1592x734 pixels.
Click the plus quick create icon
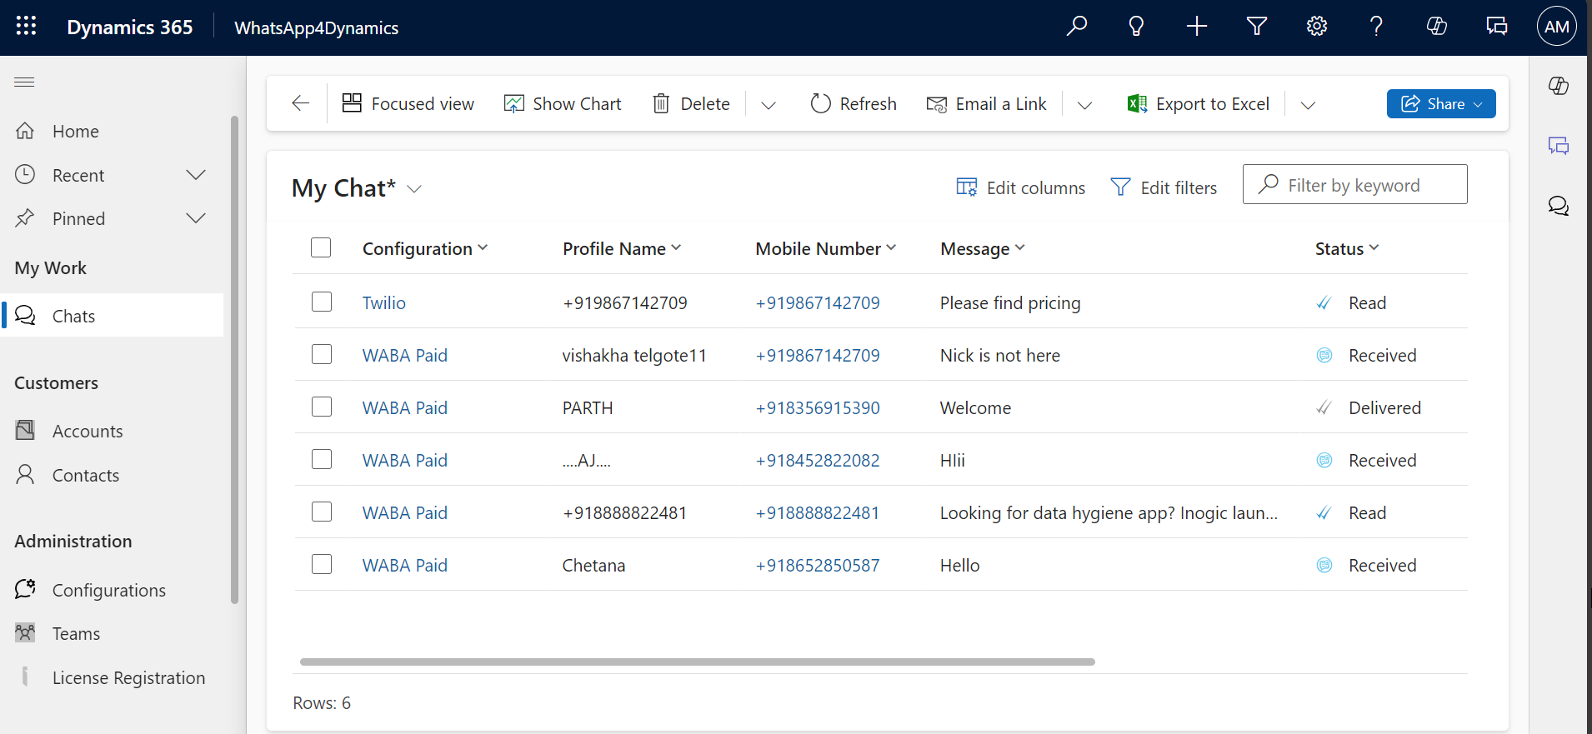point(1197,27)
